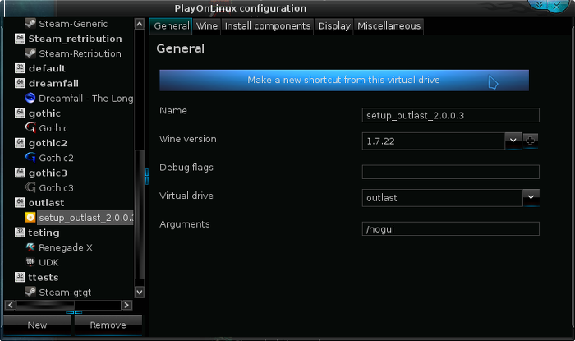Click the Renegade X icon
Viewport: 575px width, 341px height.
tap(30, 247)
